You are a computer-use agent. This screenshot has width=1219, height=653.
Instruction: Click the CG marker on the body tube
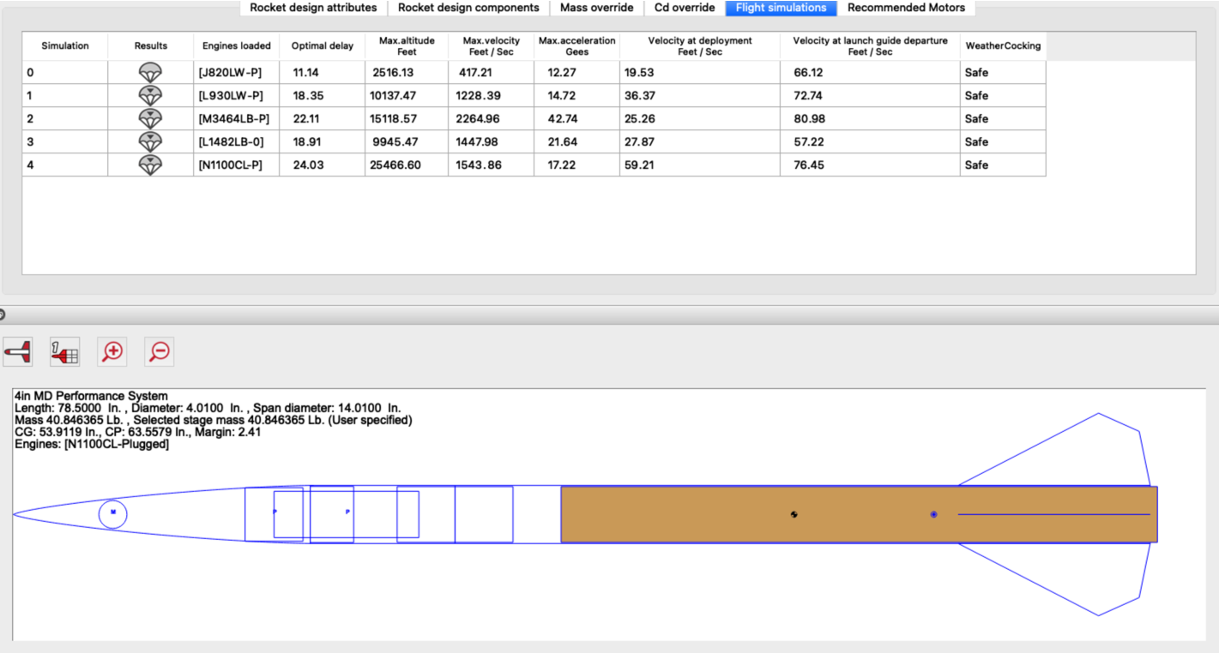pyautogui.click(x=794, y=514)
